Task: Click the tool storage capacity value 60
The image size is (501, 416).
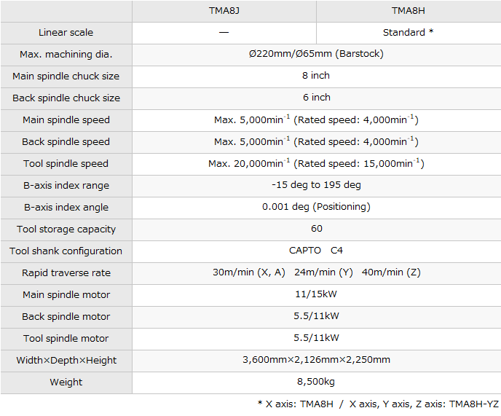Action: coord(316,229)
